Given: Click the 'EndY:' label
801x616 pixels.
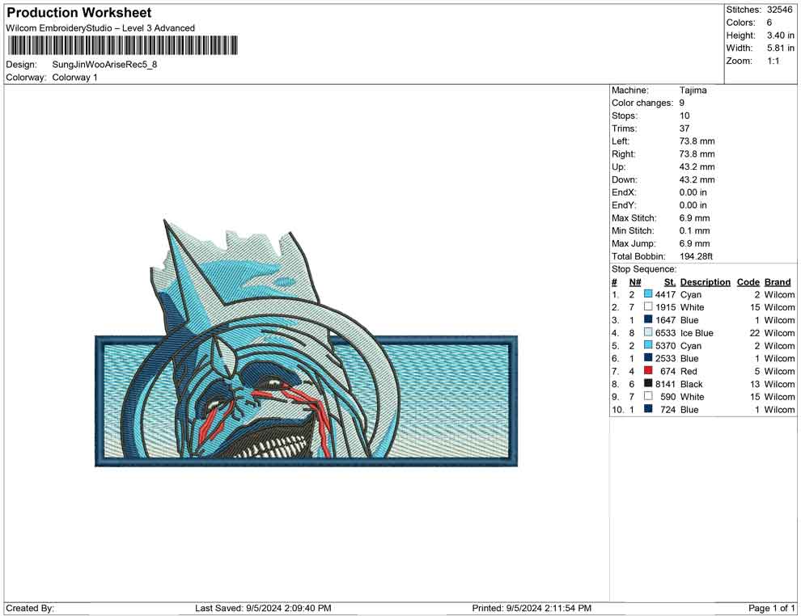Looking at the screenshot, I should click(x=623, y=205).
